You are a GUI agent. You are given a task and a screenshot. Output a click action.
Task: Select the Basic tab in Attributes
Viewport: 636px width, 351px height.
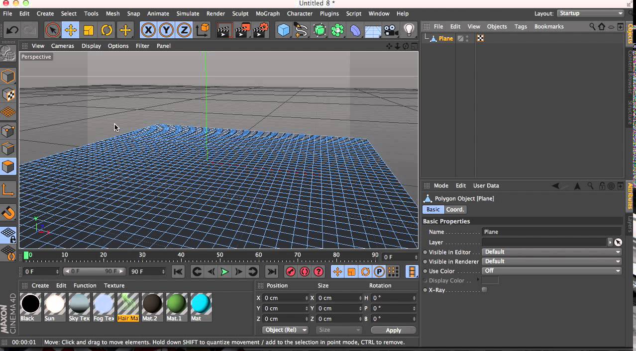click(433, 209)
